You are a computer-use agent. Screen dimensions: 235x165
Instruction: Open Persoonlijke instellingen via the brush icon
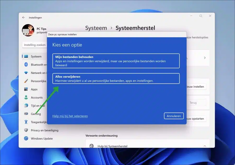(x=26, y=81)
